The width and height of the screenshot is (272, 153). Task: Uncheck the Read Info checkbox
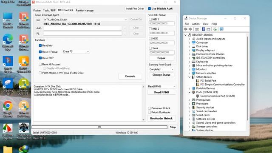[40, 45]
